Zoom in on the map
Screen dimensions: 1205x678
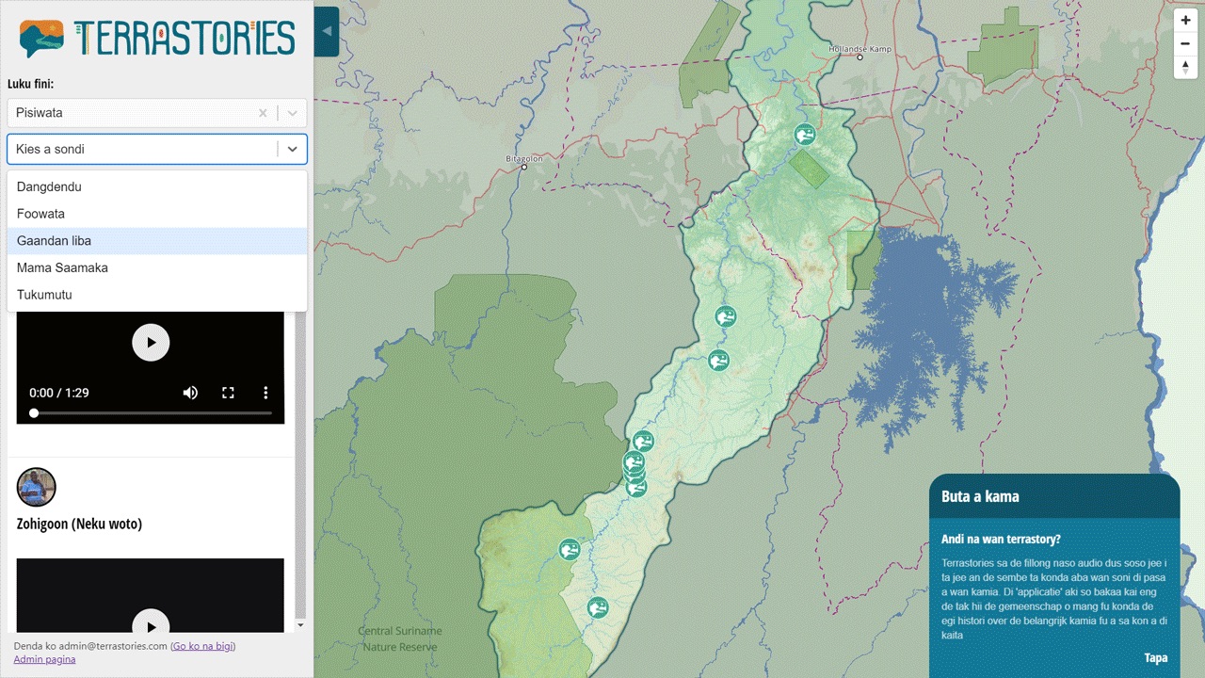coord(1185,20)
